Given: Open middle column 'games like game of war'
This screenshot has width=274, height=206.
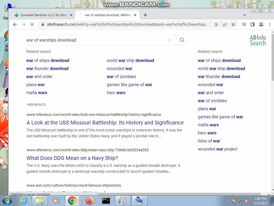Looking at the screenshot, I should [x=130, y=84].
